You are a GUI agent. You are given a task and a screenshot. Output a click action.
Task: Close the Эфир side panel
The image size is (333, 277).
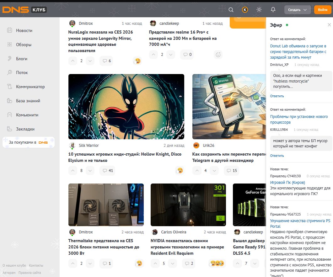pyautogui.click(x=329, y=25)
